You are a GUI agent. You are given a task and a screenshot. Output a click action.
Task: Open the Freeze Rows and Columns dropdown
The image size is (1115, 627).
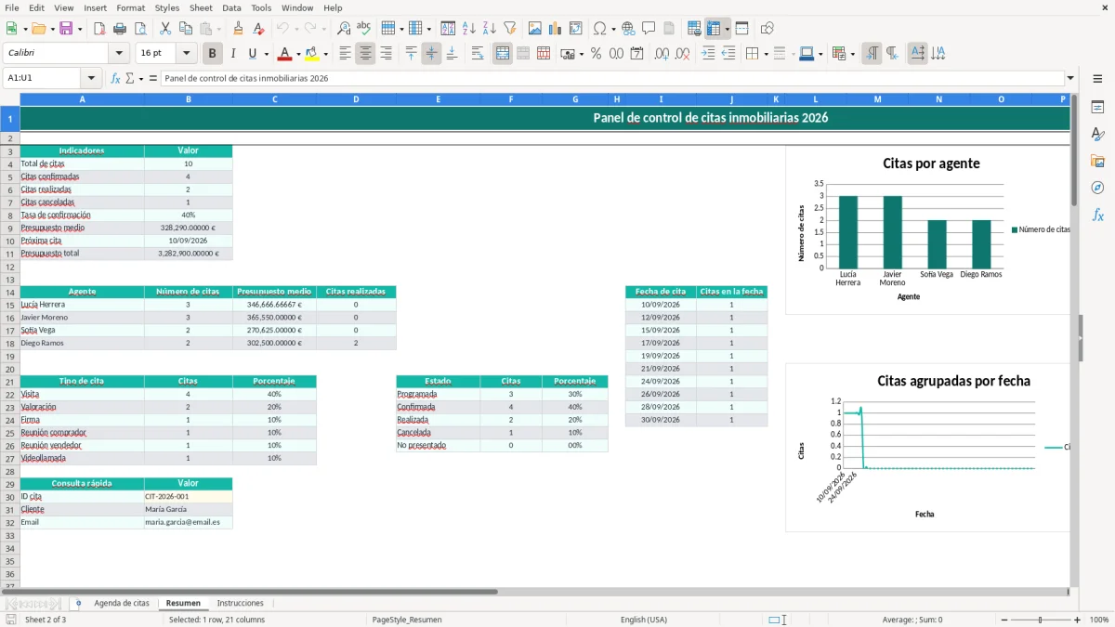728,29
